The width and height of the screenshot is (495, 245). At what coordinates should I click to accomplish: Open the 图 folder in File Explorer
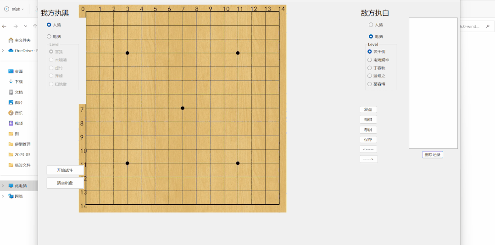(14, 134)
